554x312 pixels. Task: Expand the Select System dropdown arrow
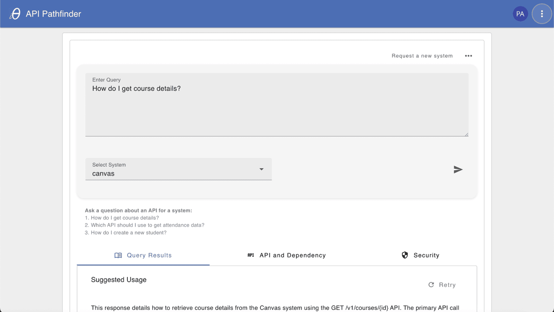click(x=261, y=169)
